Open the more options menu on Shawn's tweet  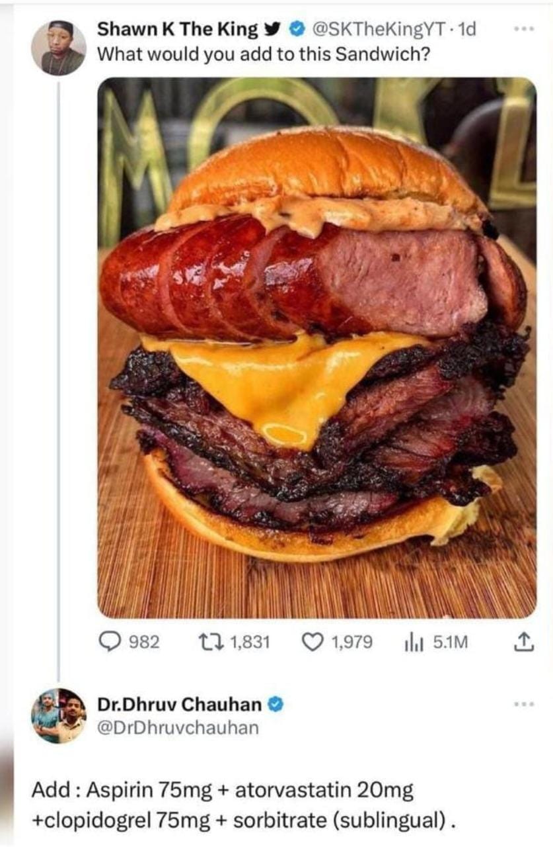(x=524, y=30)
